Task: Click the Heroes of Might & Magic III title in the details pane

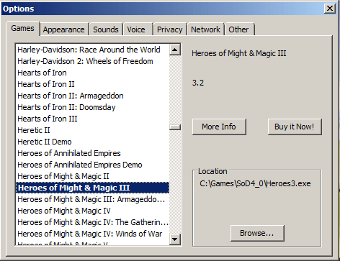Action: pyautogui.click(x=239, y=53)
